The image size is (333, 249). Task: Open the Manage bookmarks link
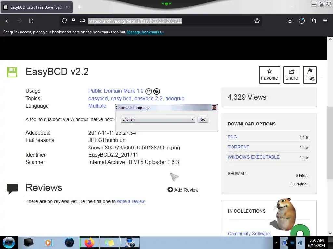tap(145, 32)
